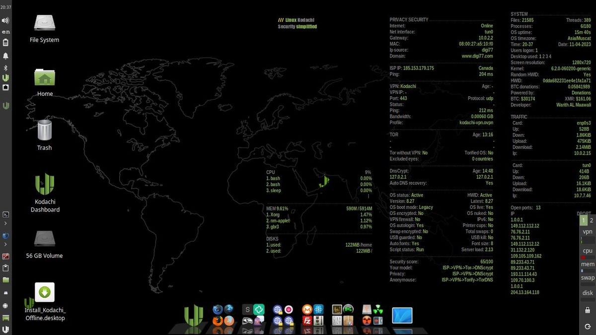Expand the disk widget on right edge
596x335 pixels.
pos(588,292)
